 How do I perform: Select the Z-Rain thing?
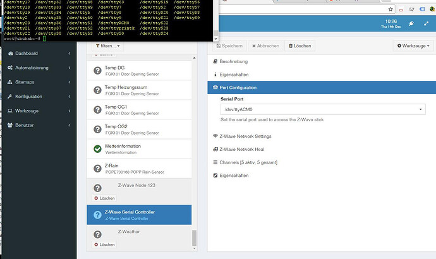(139, 169)
